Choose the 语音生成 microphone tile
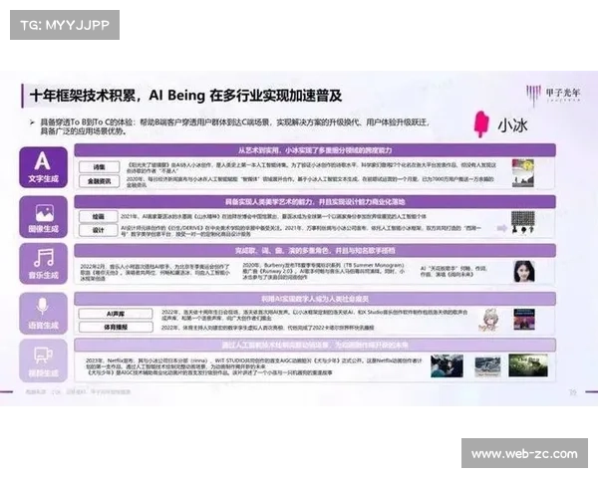 pos(44,314)
